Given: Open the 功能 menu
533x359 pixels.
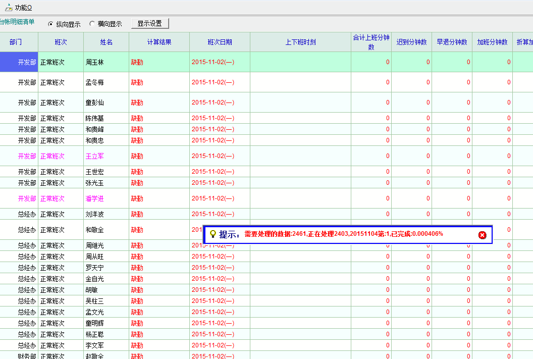Looking at the screenshot, I should [23, 8].
